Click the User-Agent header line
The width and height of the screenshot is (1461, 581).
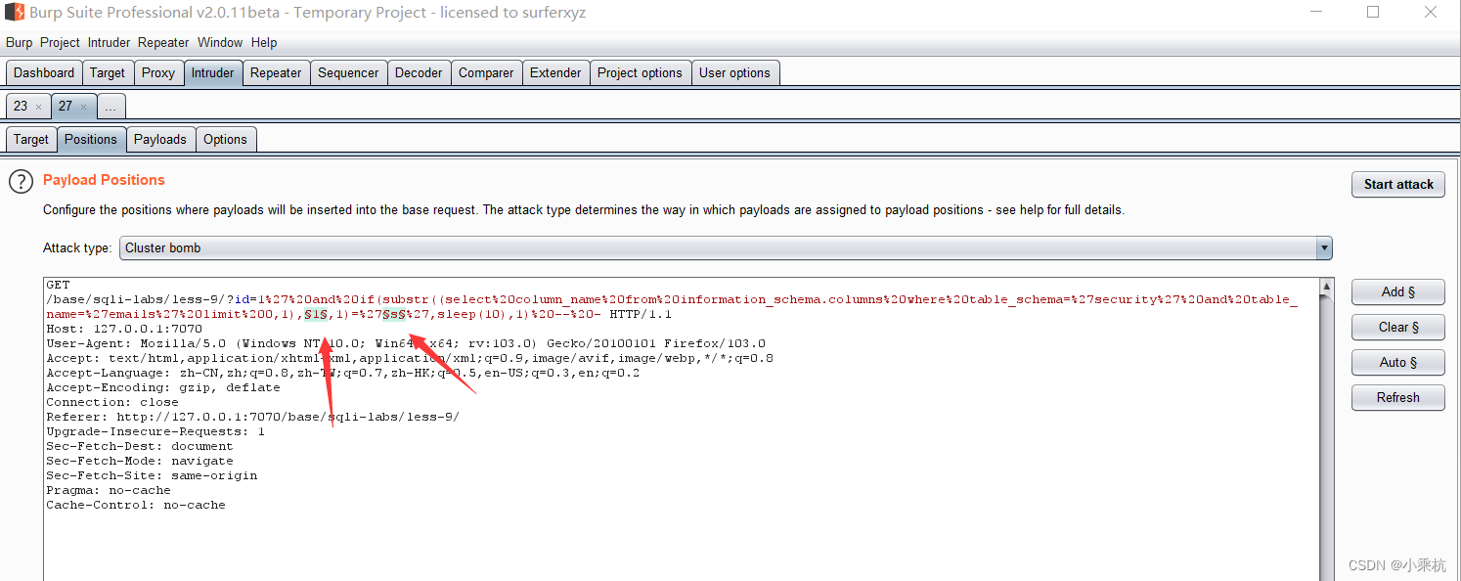[406, 344]
